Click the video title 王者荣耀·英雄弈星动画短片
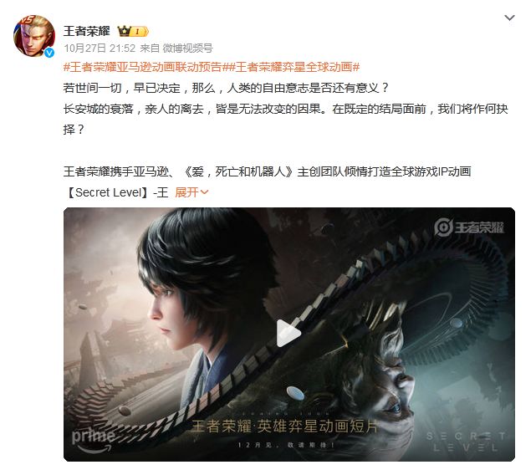Screen dimensions: 531x475 (284, 426)
